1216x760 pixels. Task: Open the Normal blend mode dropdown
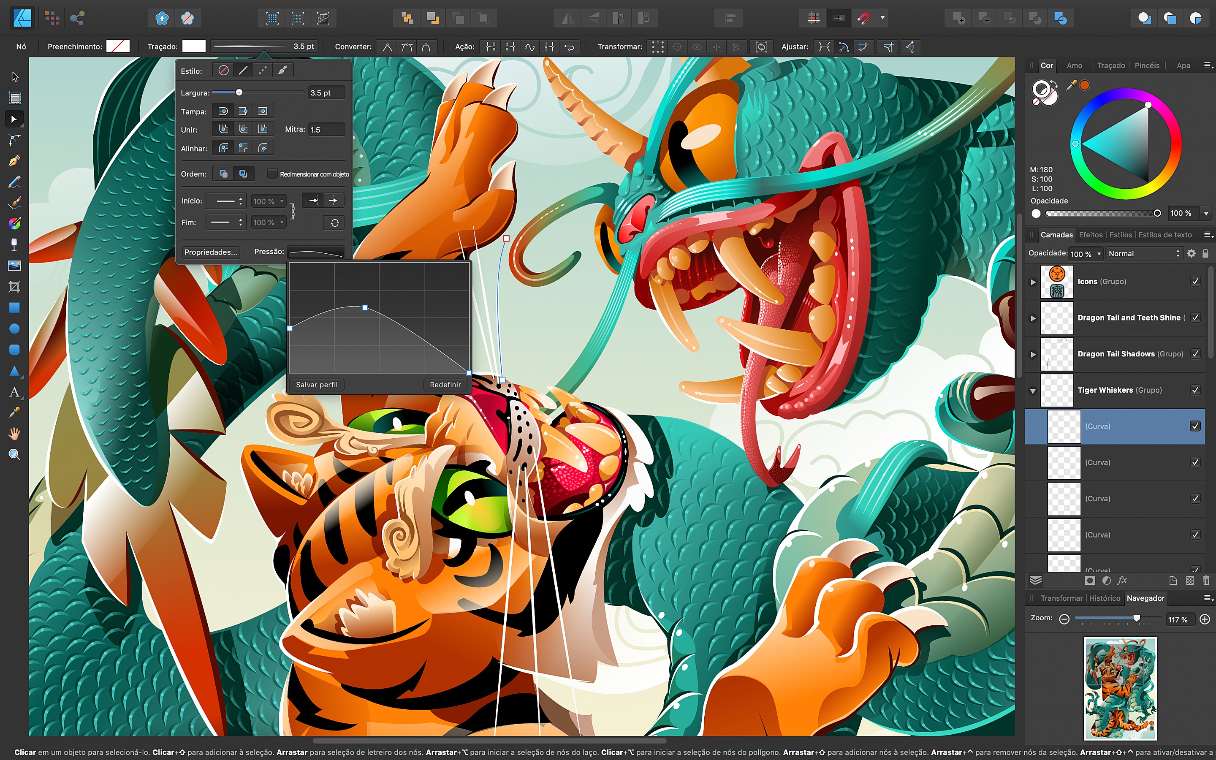tap(1144, 254)
